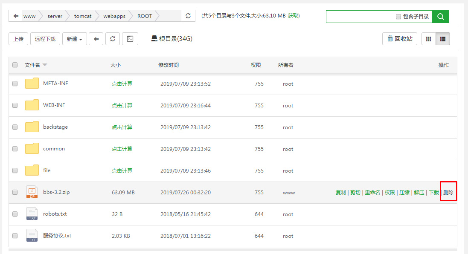Click the green search magnifier button
The height and width of the screenshot is (254, 468).
pyautogui.click(x=440, y=17)
